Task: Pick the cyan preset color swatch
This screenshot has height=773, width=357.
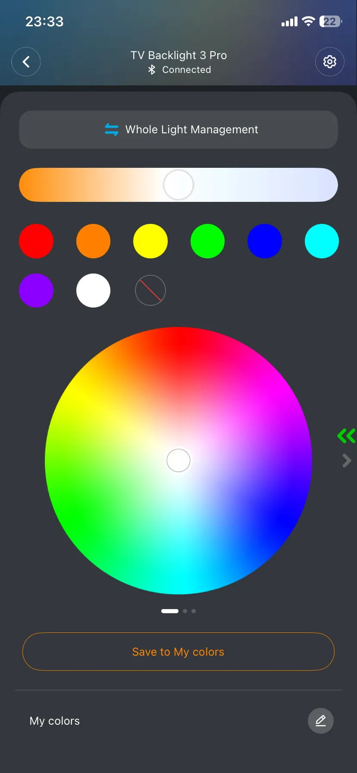Action: point(322,241)
